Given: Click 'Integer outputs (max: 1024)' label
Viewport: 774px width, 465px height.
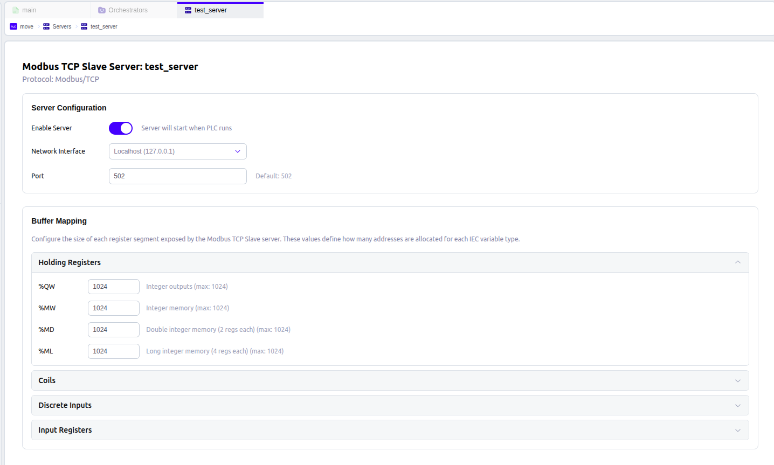Looking at the screenshot, I should (x=187, y=287).
